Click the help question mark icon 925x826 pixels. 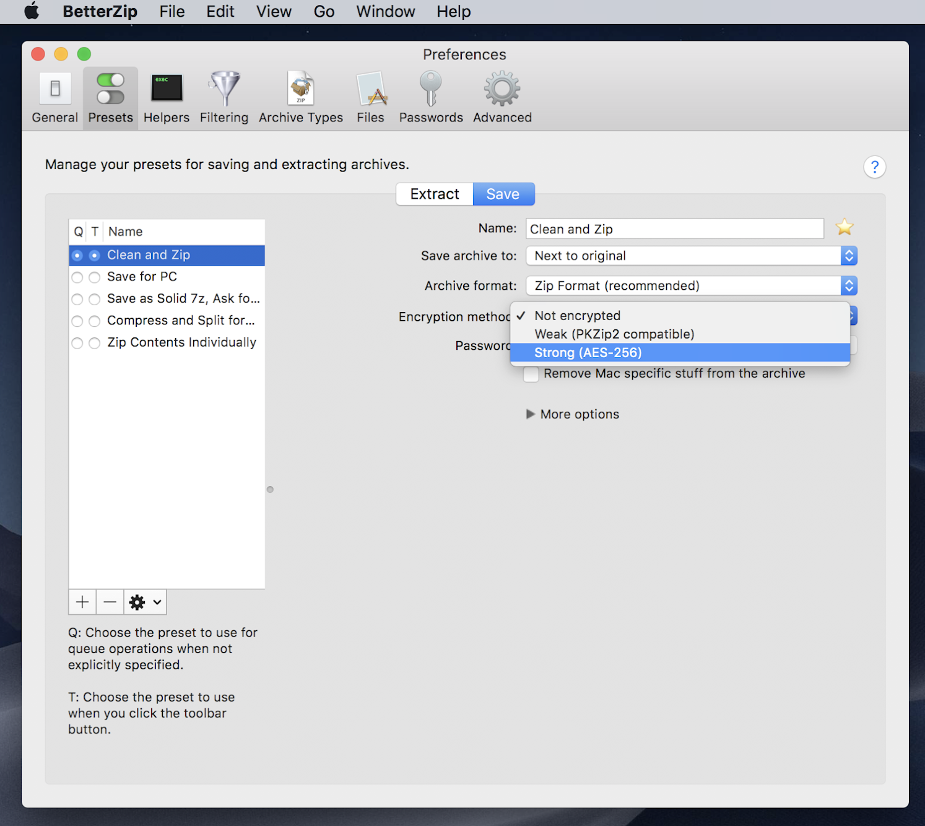(x=874, y=167)
